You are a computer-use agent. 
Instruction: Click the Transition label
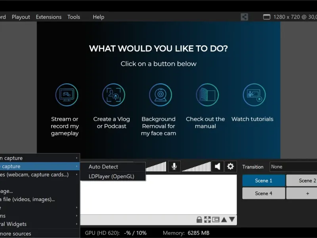pyautogui.click(x=253, y=167)
